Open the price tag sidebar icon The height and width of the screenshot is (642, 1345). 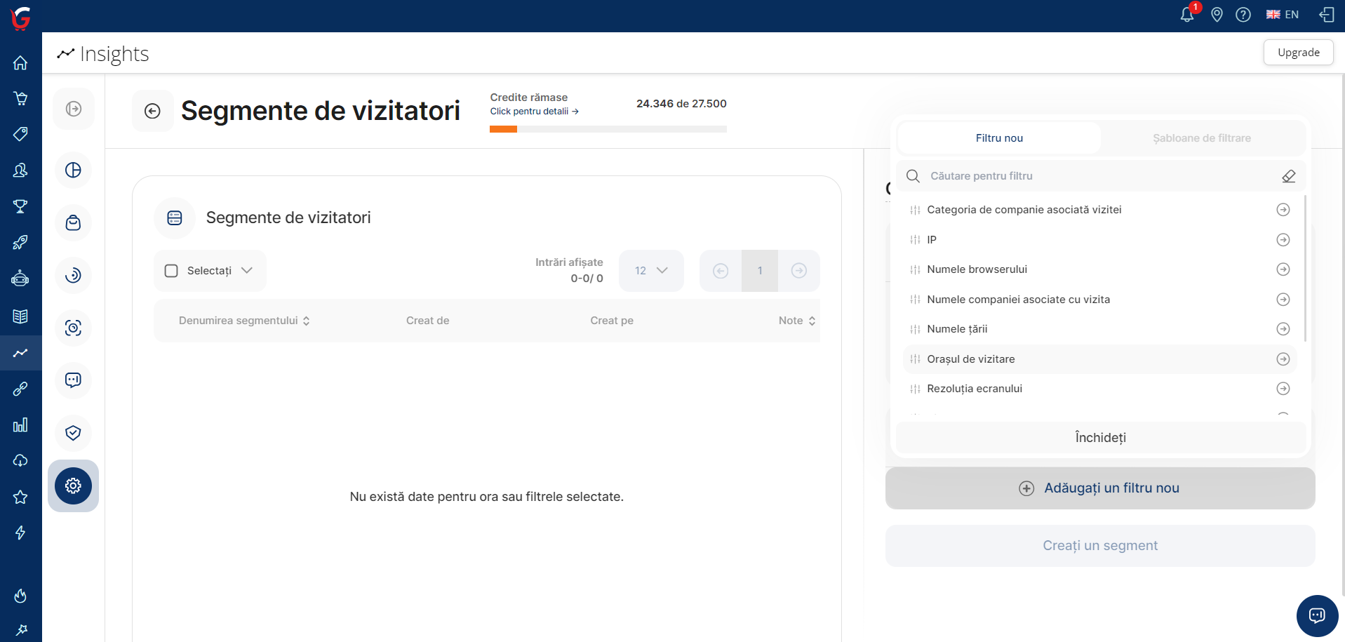click(x=20, y=134)
